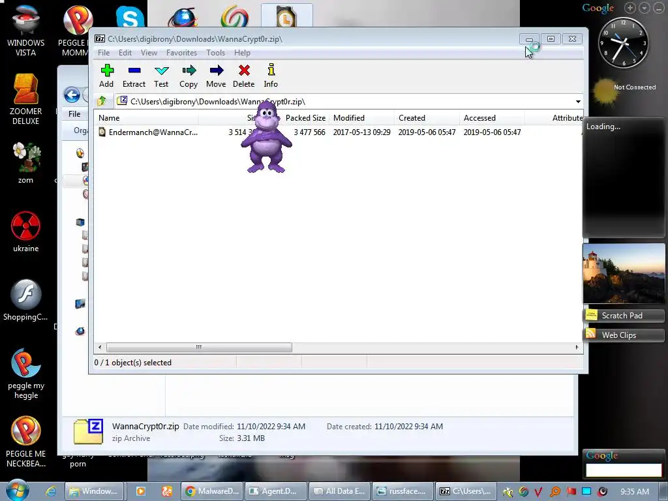Switch to Window... Explorer taskbar button
668x501 pixels.
tap(94, 491)
